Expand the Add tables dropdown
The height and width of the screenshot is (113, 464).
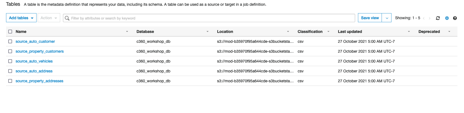click(21, 18)
